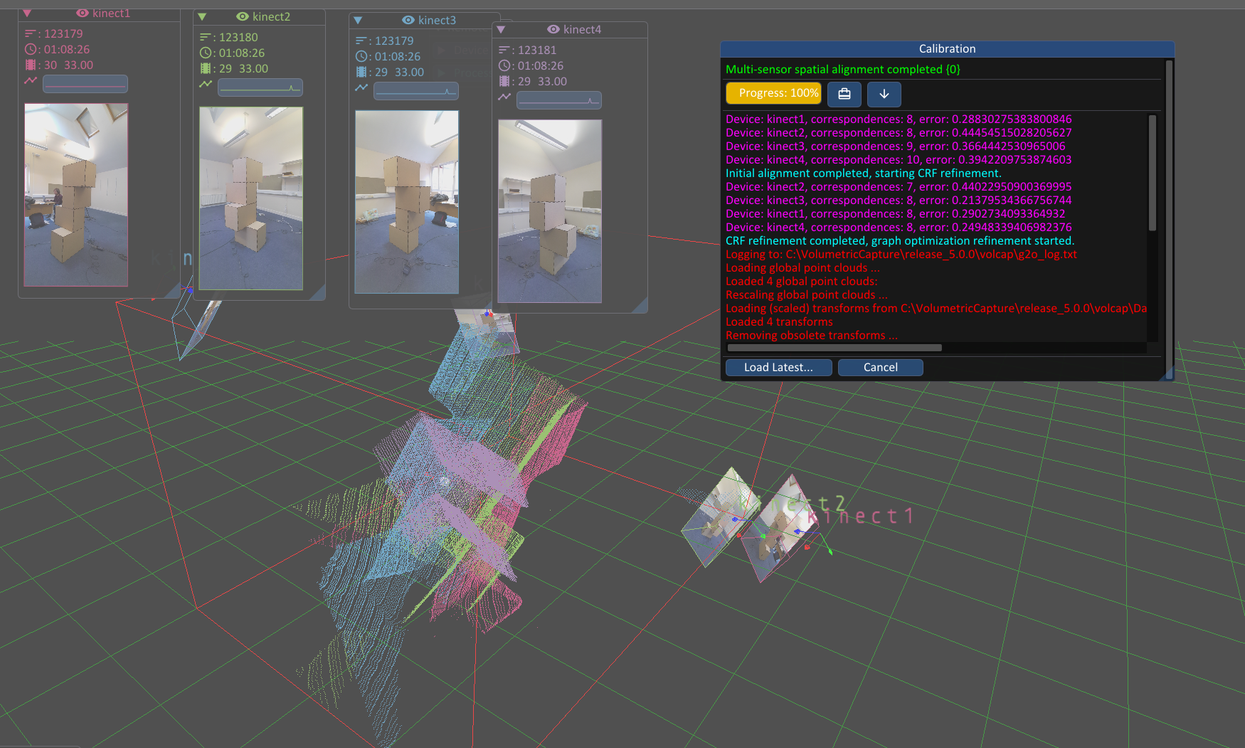Click the yellow Progress 100% indicator

tap(773, 92)
